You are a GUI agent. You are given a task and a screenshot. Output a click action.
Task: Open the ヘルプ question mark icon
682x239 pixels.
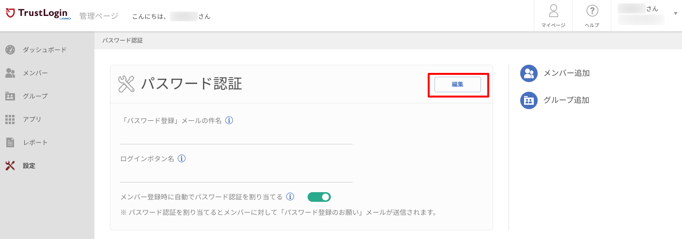[x=592, y=11]
